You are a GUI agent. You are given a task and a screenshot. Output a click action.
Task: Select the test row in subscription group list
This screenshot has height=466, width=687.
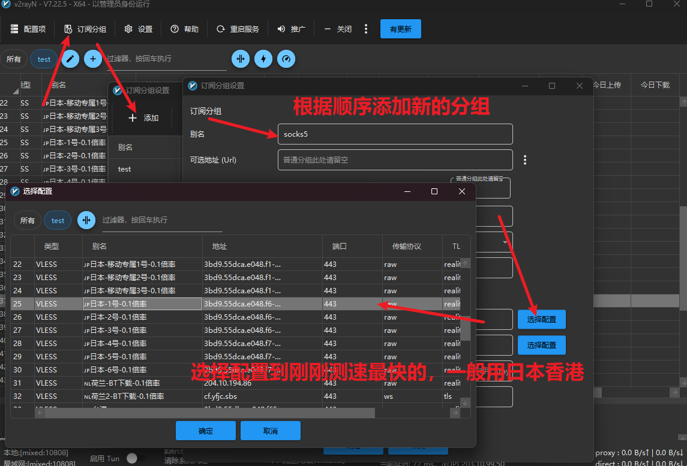point(143,169)
